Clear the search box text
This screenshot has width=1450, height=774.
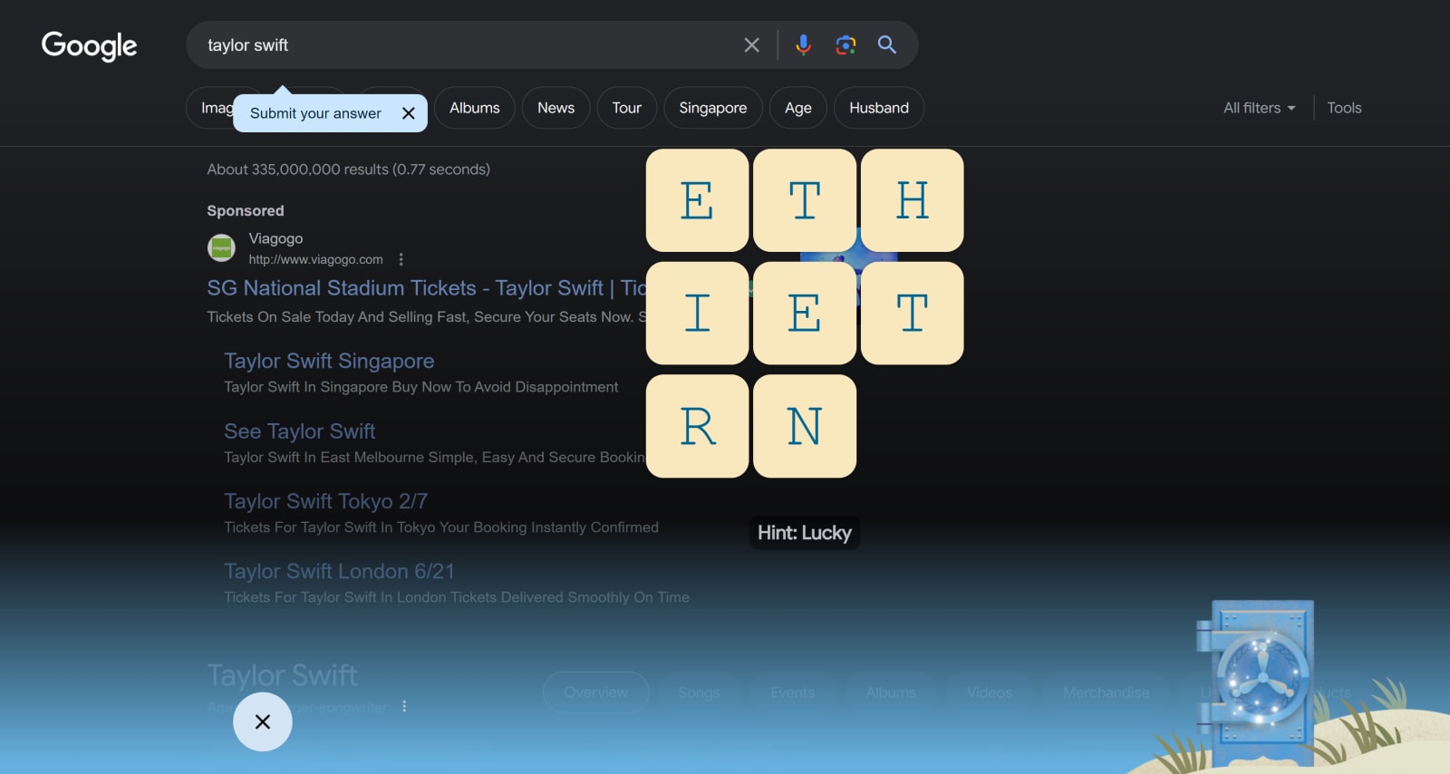pos(751,45)
